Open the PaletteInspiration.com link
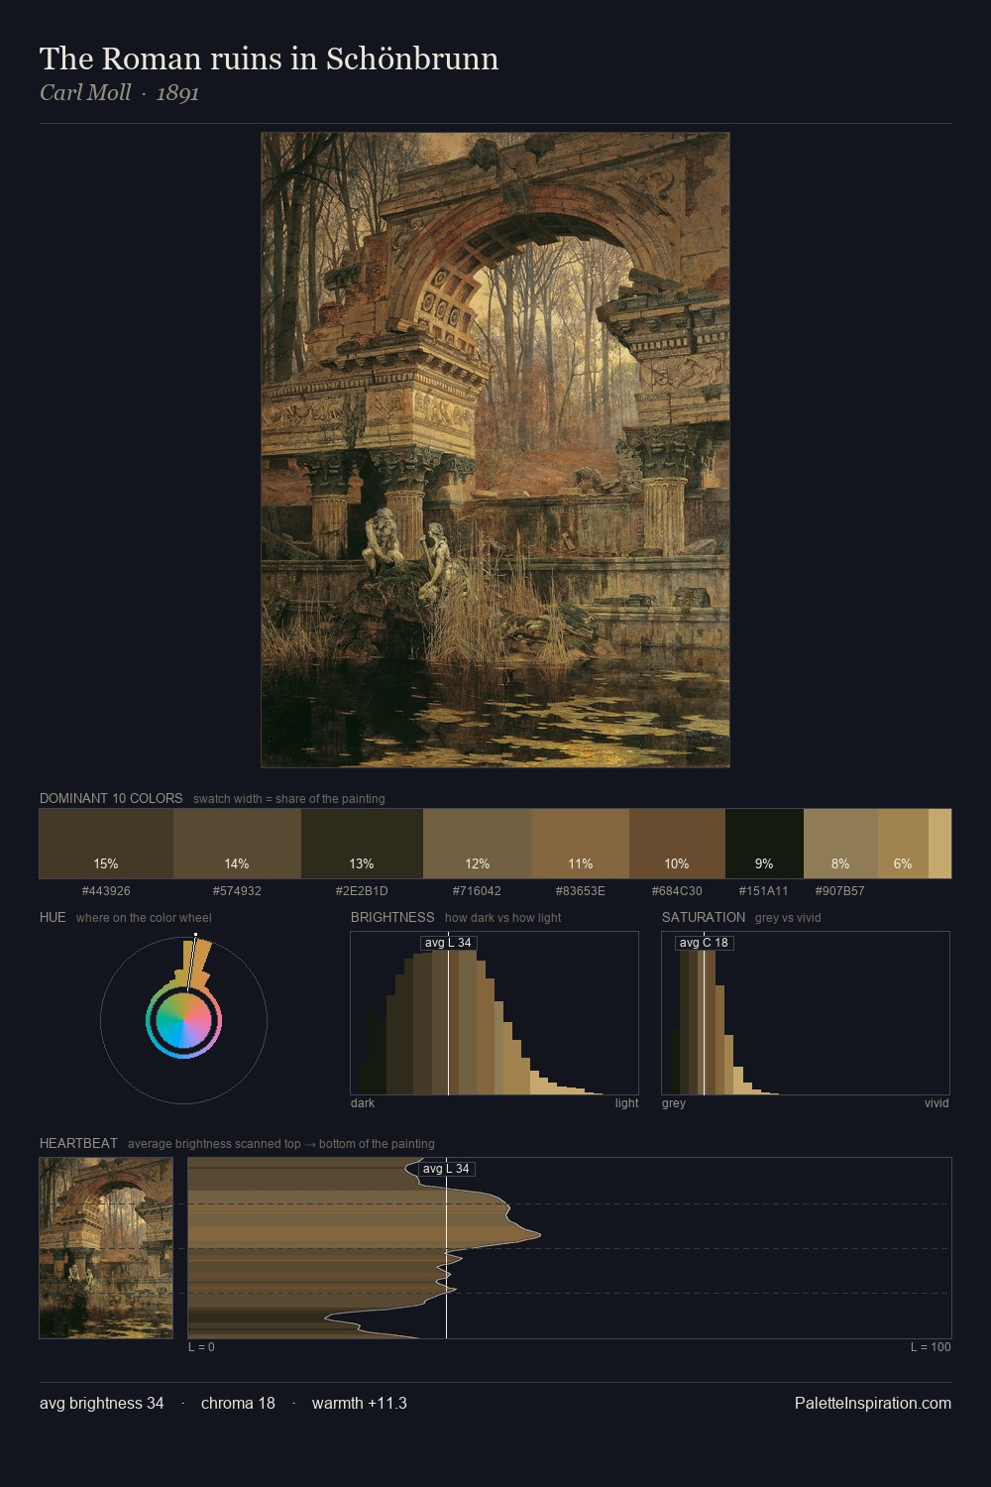Viewport: 991px width, 1487px height. (x=873, y=1403)
